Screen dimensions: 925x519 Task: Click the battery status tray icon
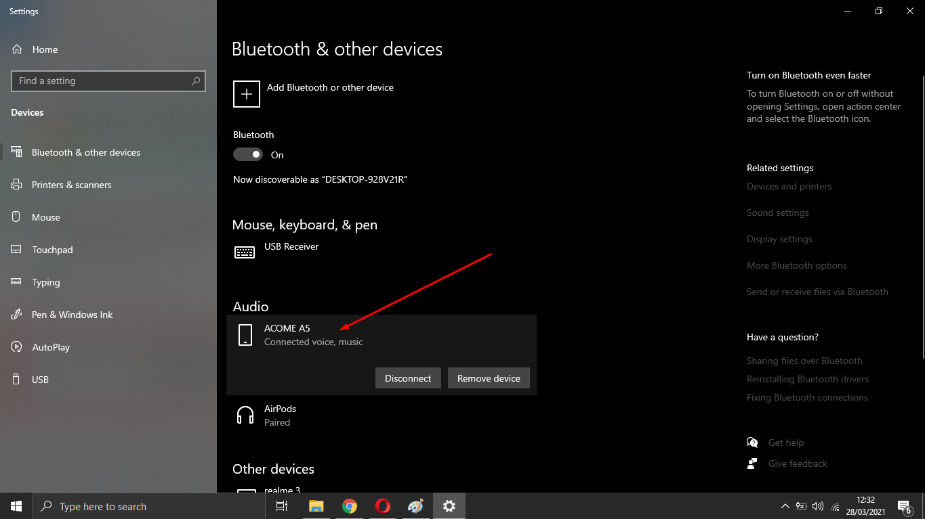click(x=802, y=506)
